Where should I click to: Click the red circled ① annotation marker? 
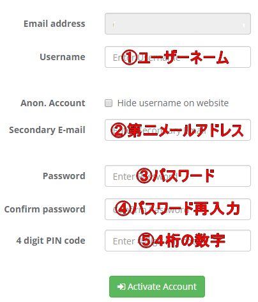click(129, 57)
